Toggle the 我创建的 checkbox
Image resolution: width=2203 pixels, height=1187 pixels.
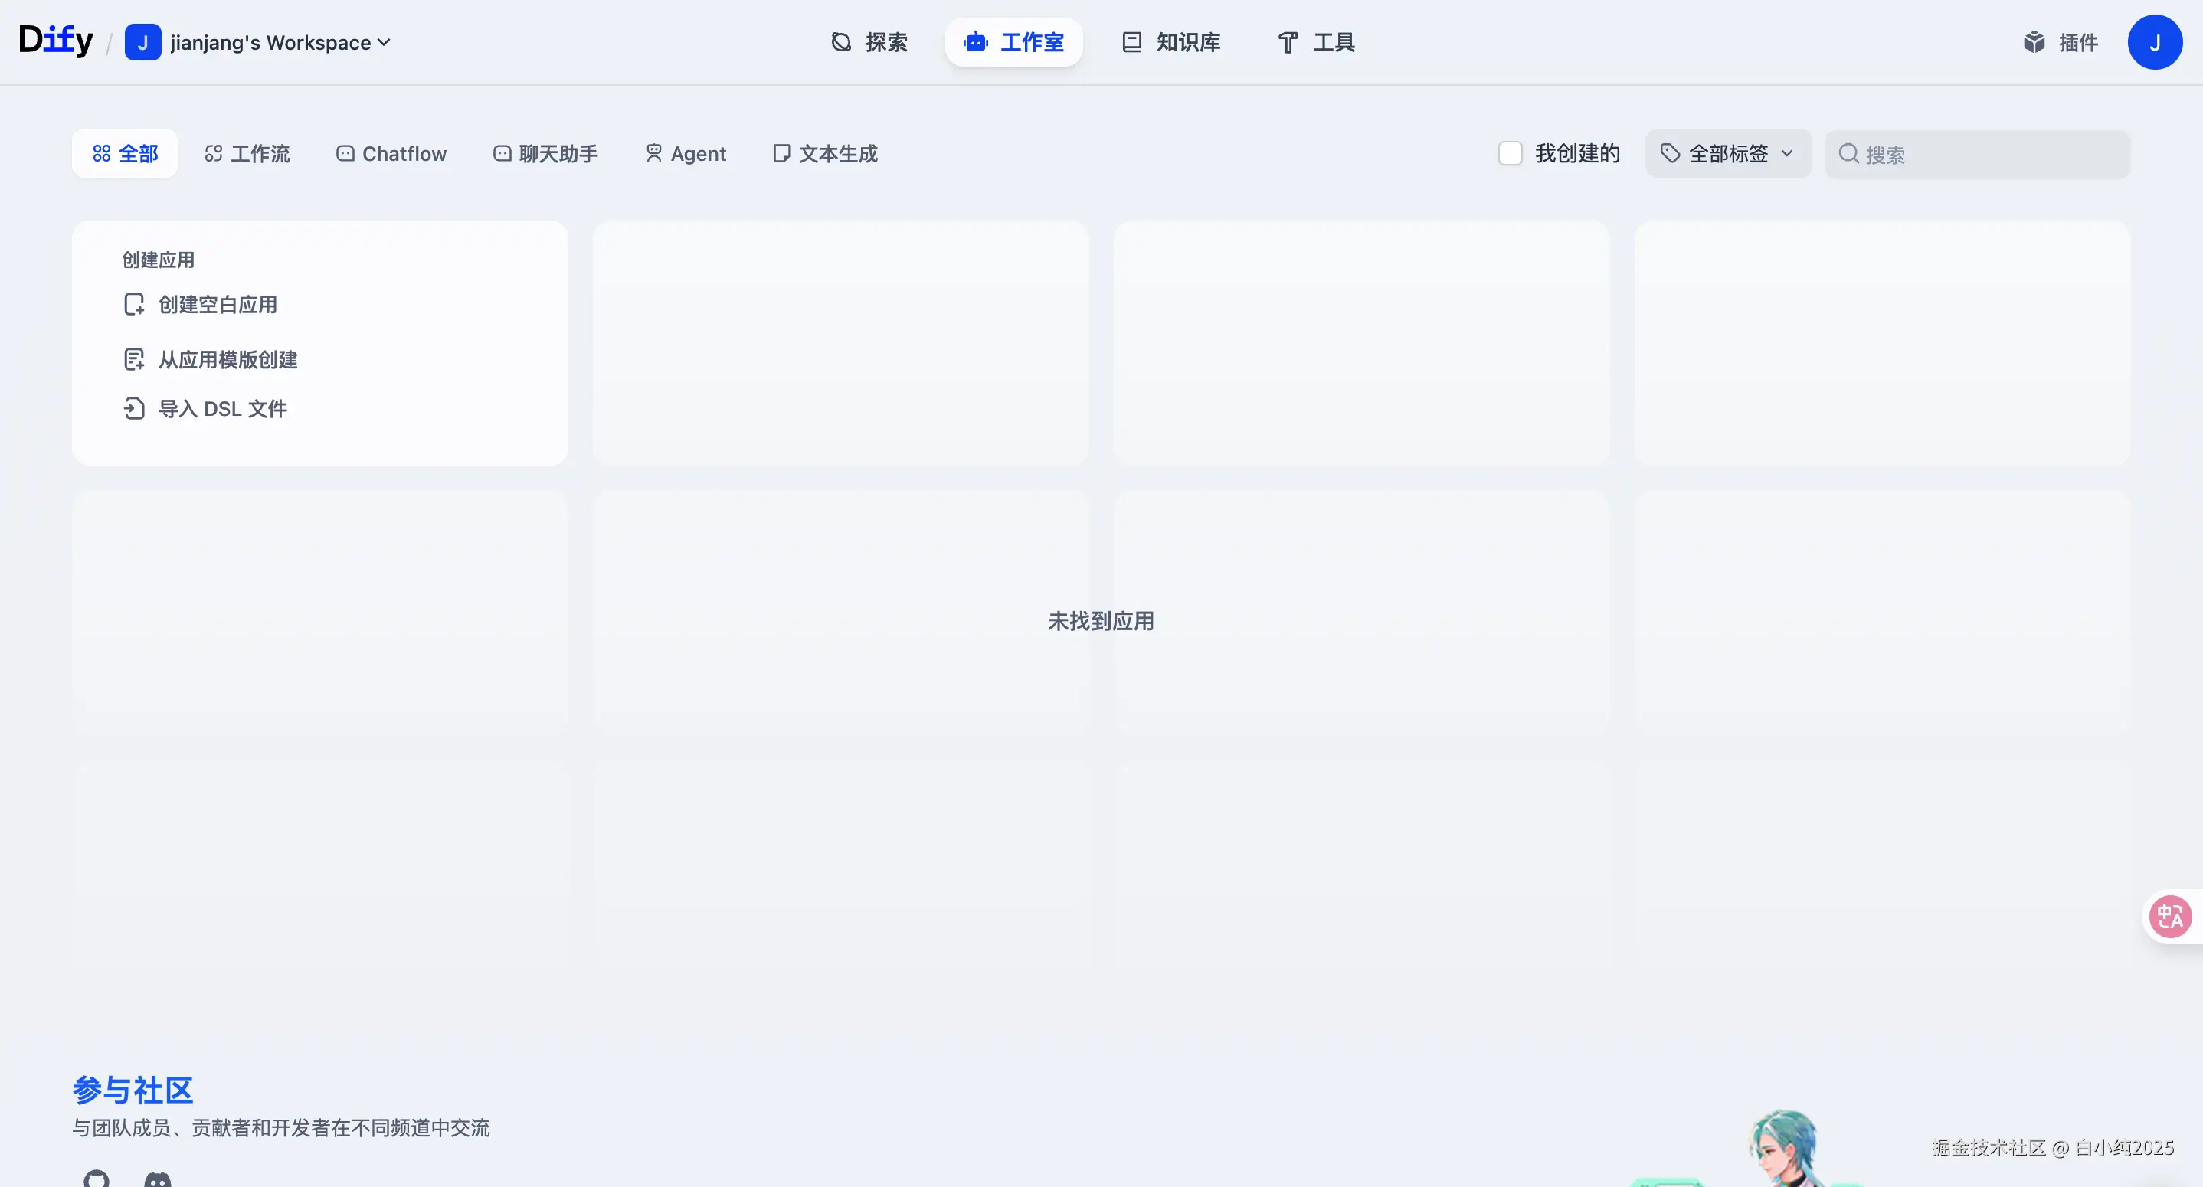tap(1511, 154)
